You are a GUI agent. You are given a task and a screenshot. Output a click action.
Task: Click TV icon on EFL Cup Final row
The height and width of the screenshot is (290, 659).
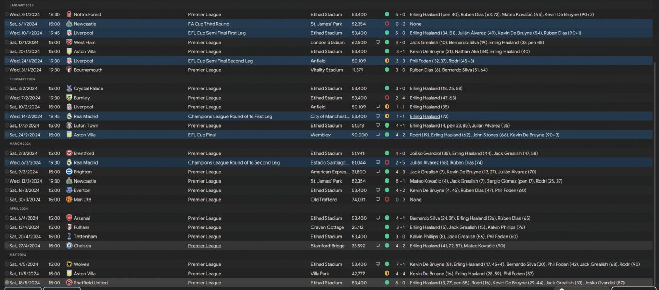point(378,135)
